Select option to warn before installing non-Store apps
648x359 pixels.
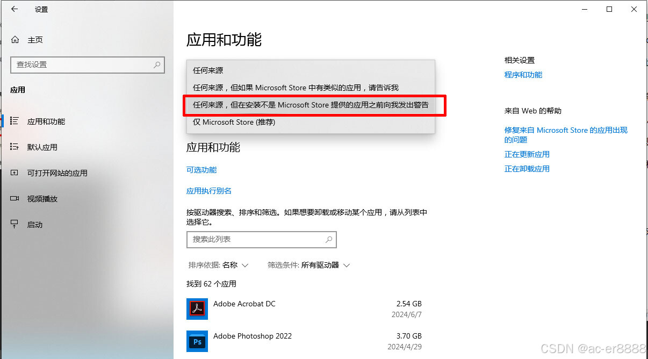311,105
